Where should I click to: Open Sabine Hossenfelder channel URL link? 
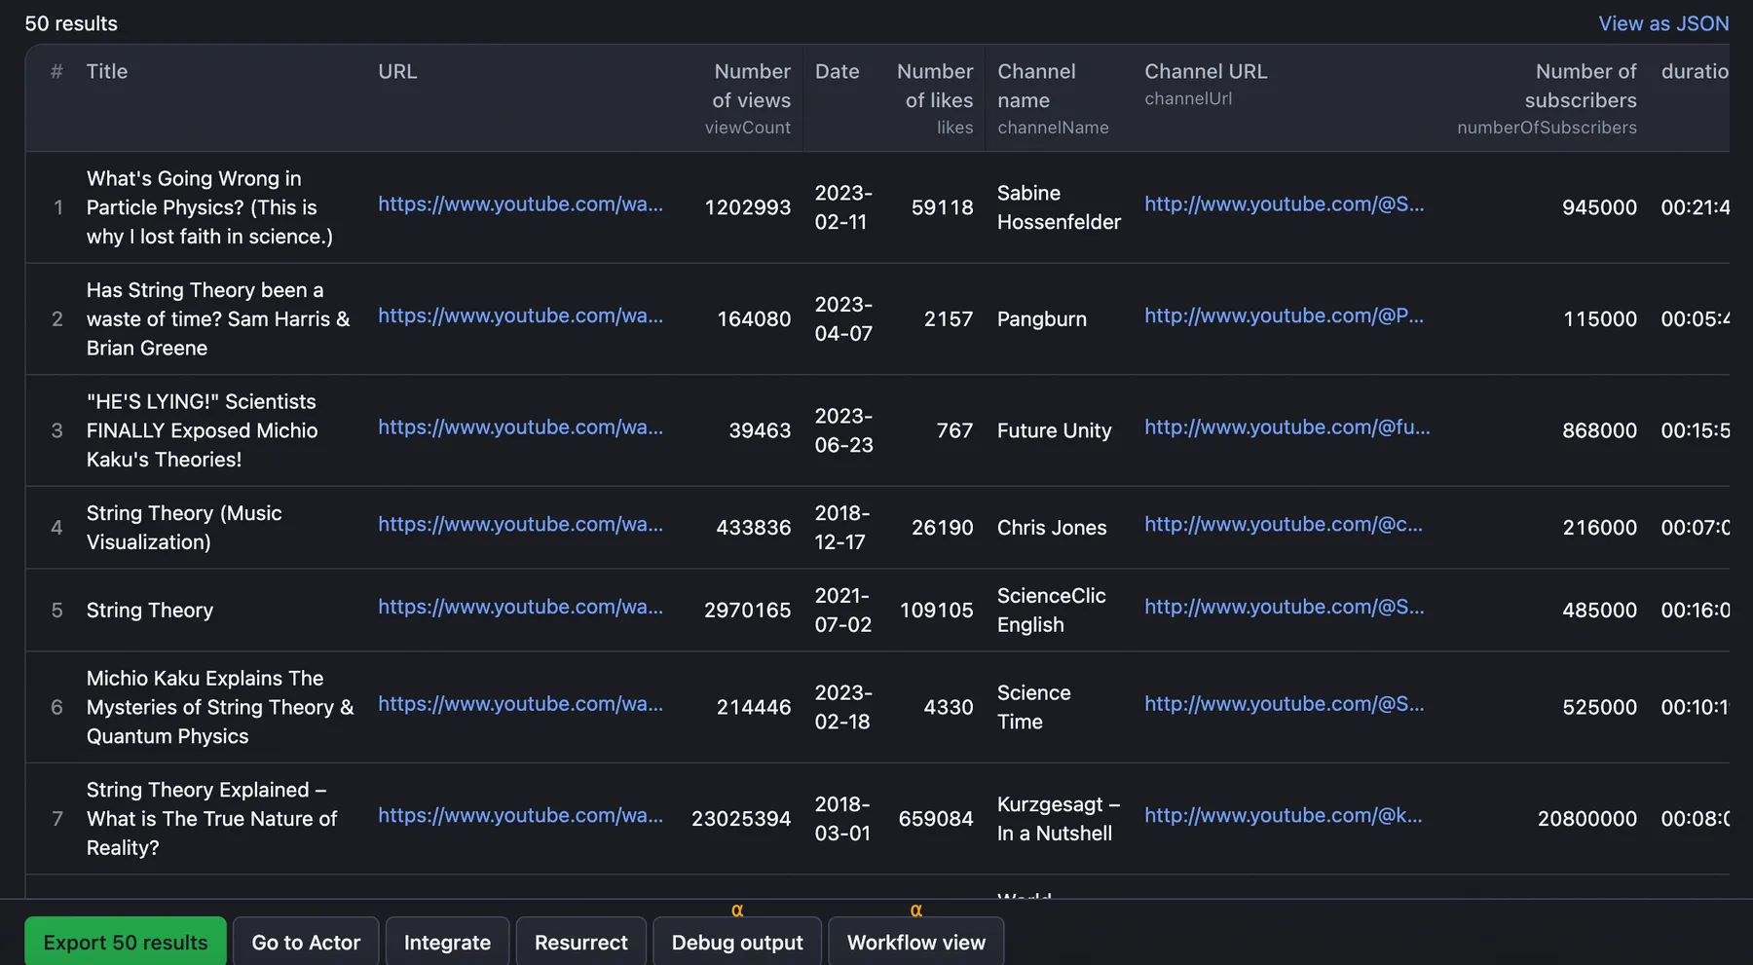pos(1284,204)
